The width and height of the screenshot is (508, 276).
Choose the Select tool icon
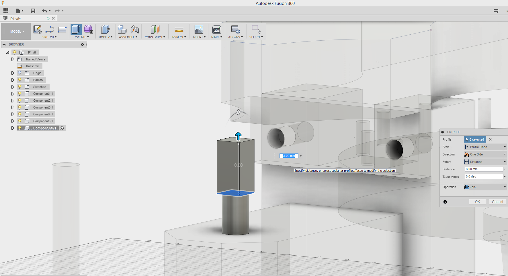256,29
